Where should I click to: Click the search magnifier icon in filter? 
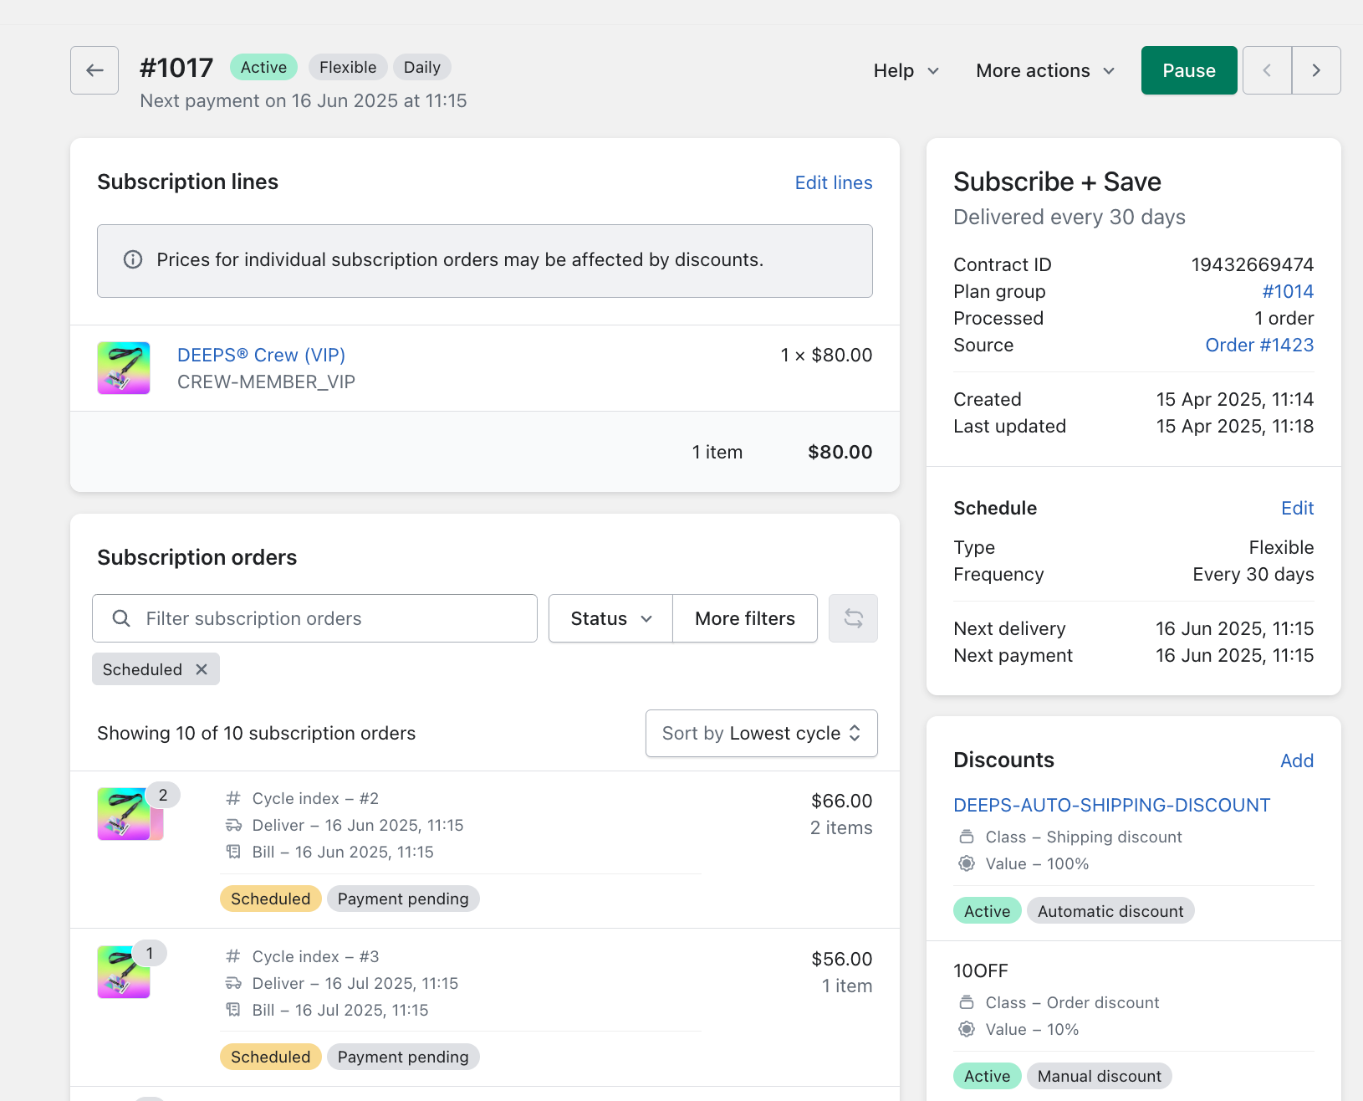(x=121, y=618)
